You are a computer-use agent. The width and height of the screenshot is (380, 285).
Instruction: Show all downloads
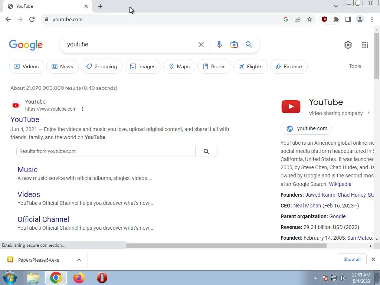click(x=352, y=259)
